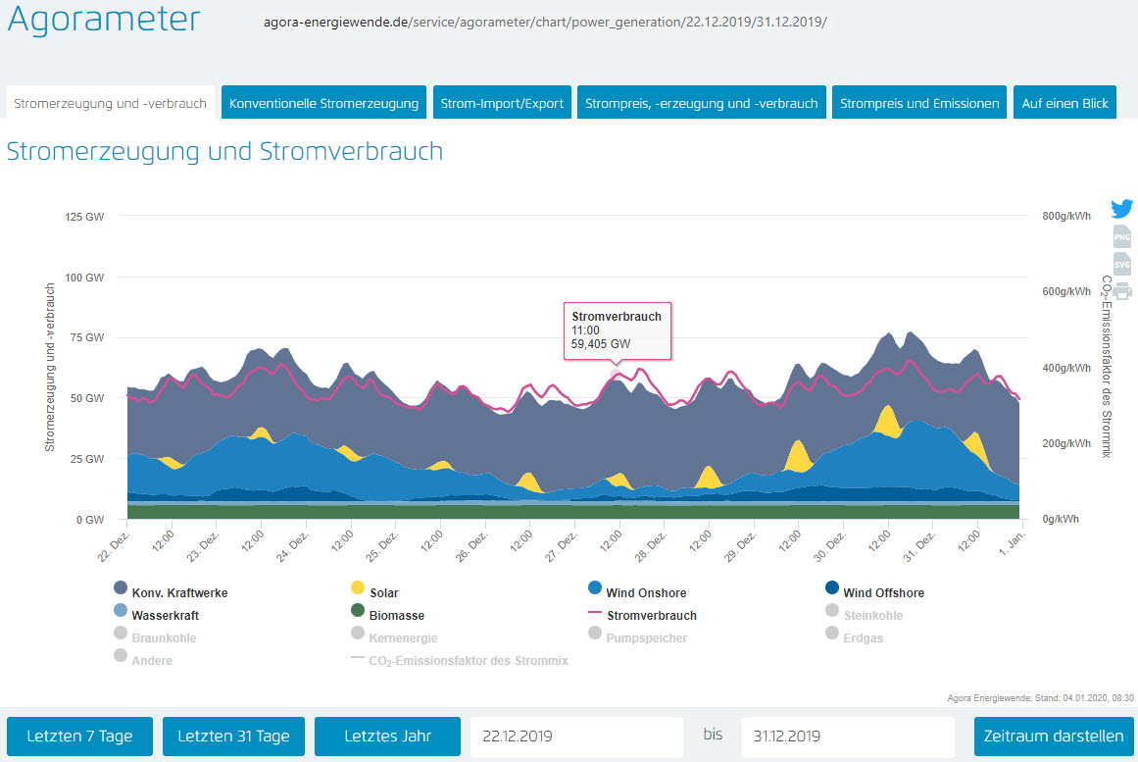This screenshot has height=762, width=1138.
Task: Toggle the Wind Onshore series off
Action: pos(646,593)
